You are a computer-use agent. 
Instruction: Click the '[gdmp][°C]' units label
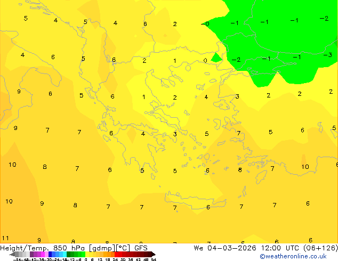pos(109,248)
